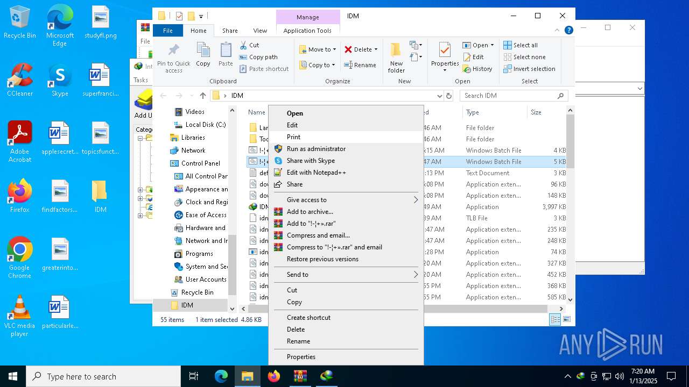689x387 pixels.
Task: Choose Run as administrator in context menu
Action: point(346,149)
